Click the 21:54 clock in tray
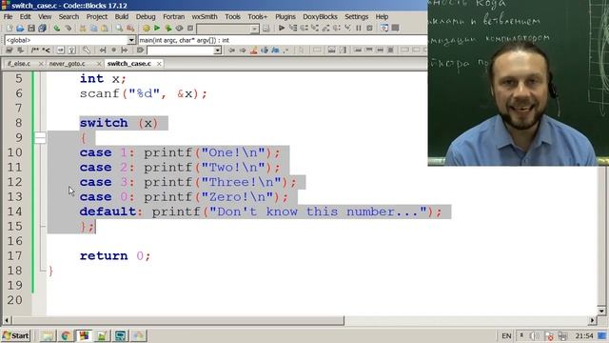609x343 pixels. 584,335
